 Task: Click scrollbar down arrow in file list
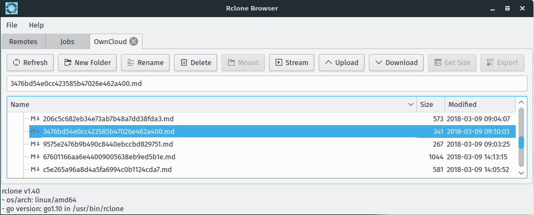(x=521, y=173)
